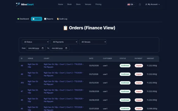This screenshot has height=111, width=178.
Task: Click Unpaid badge in order #9 row
Action: 139,74
